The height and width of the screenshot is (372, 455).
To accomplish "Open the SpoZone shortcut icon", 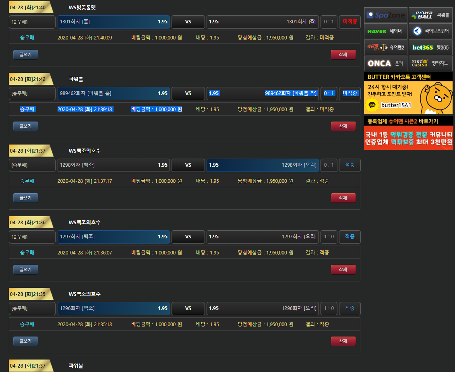I will [x=386, y=15].
